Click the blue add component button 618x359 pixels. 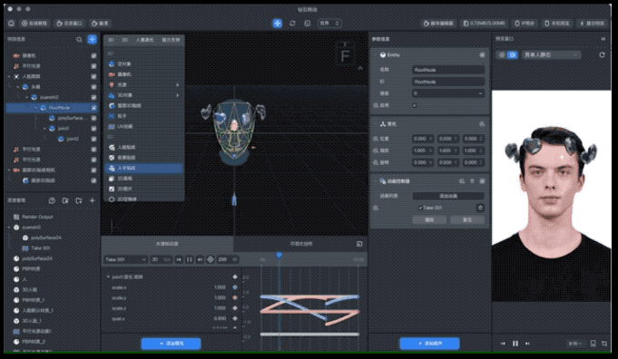[429, 344]
